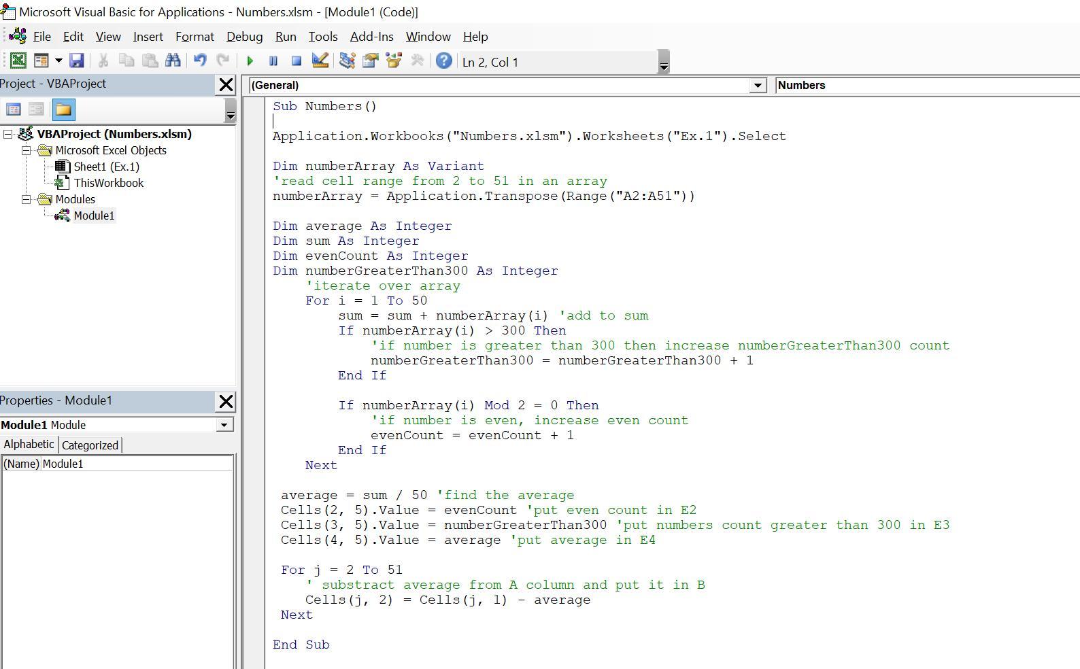Select ThisWorkbook in the project tree
The image size is (1080, 669).
coord(108,183)
